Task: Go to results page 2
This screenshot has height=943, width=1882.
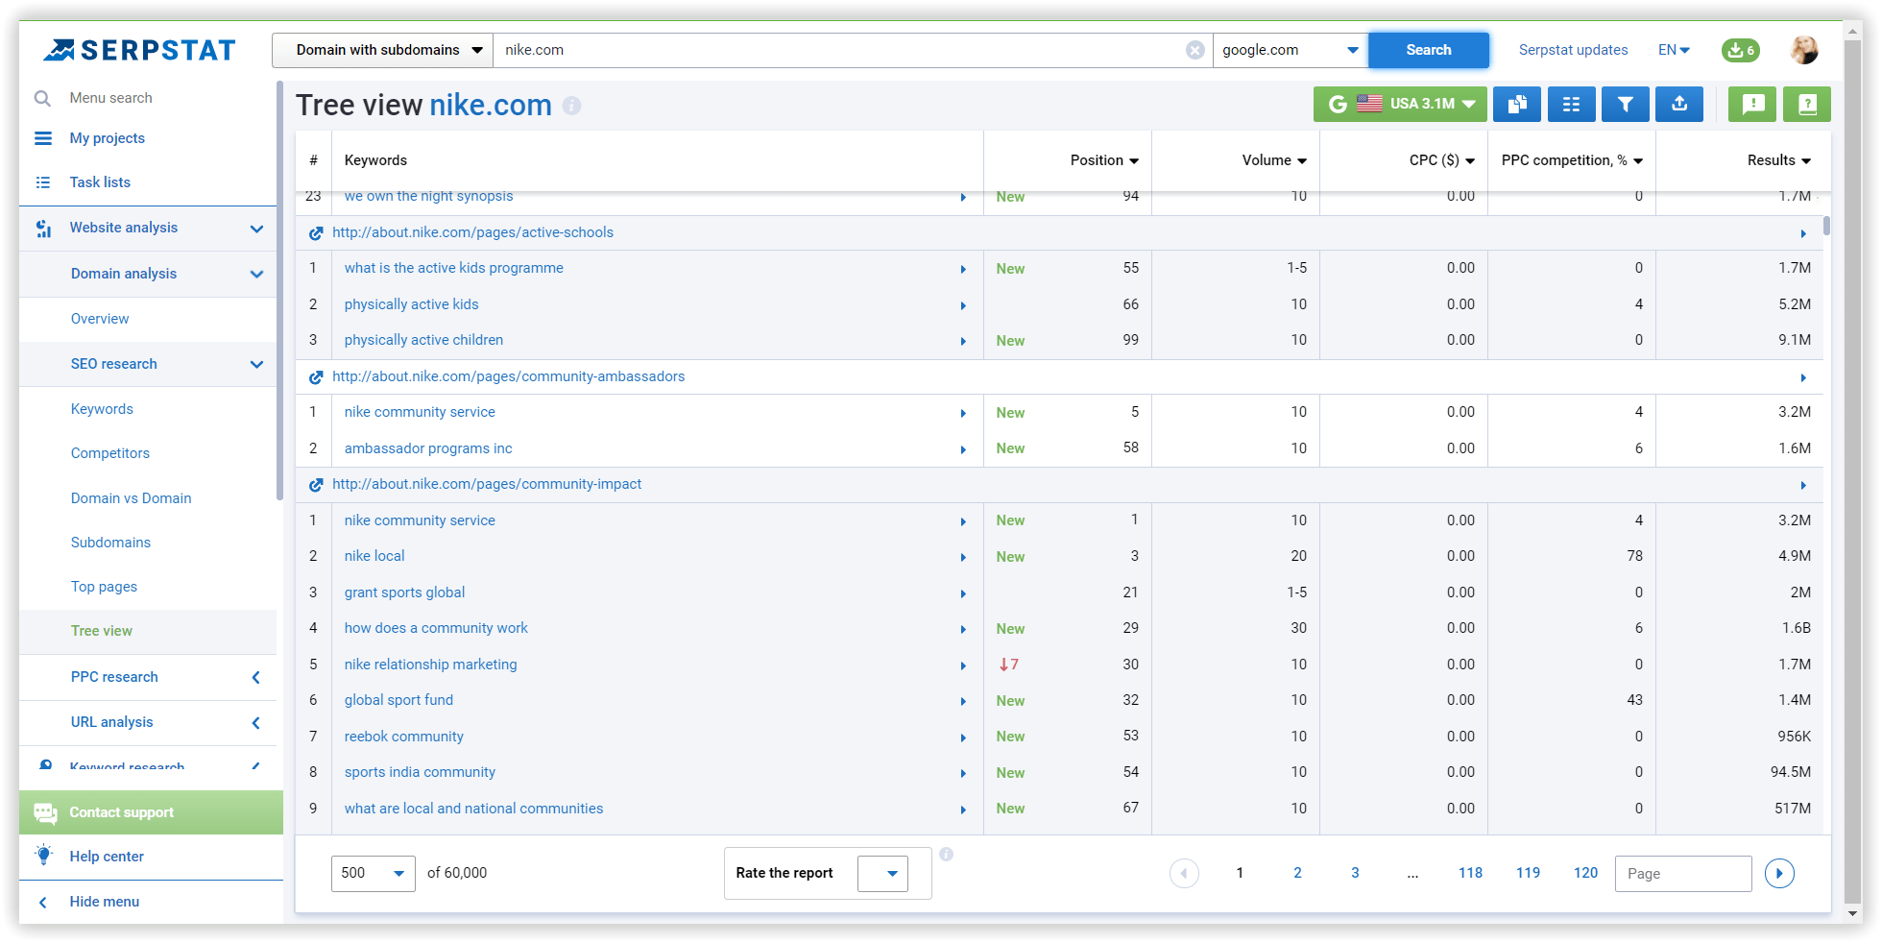Action: [x=1297, y=873]
